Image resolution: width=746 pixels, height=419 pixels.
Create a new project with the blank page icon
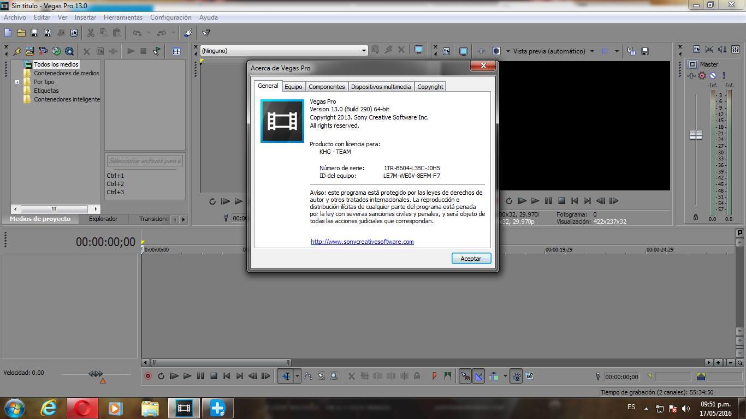8,33
